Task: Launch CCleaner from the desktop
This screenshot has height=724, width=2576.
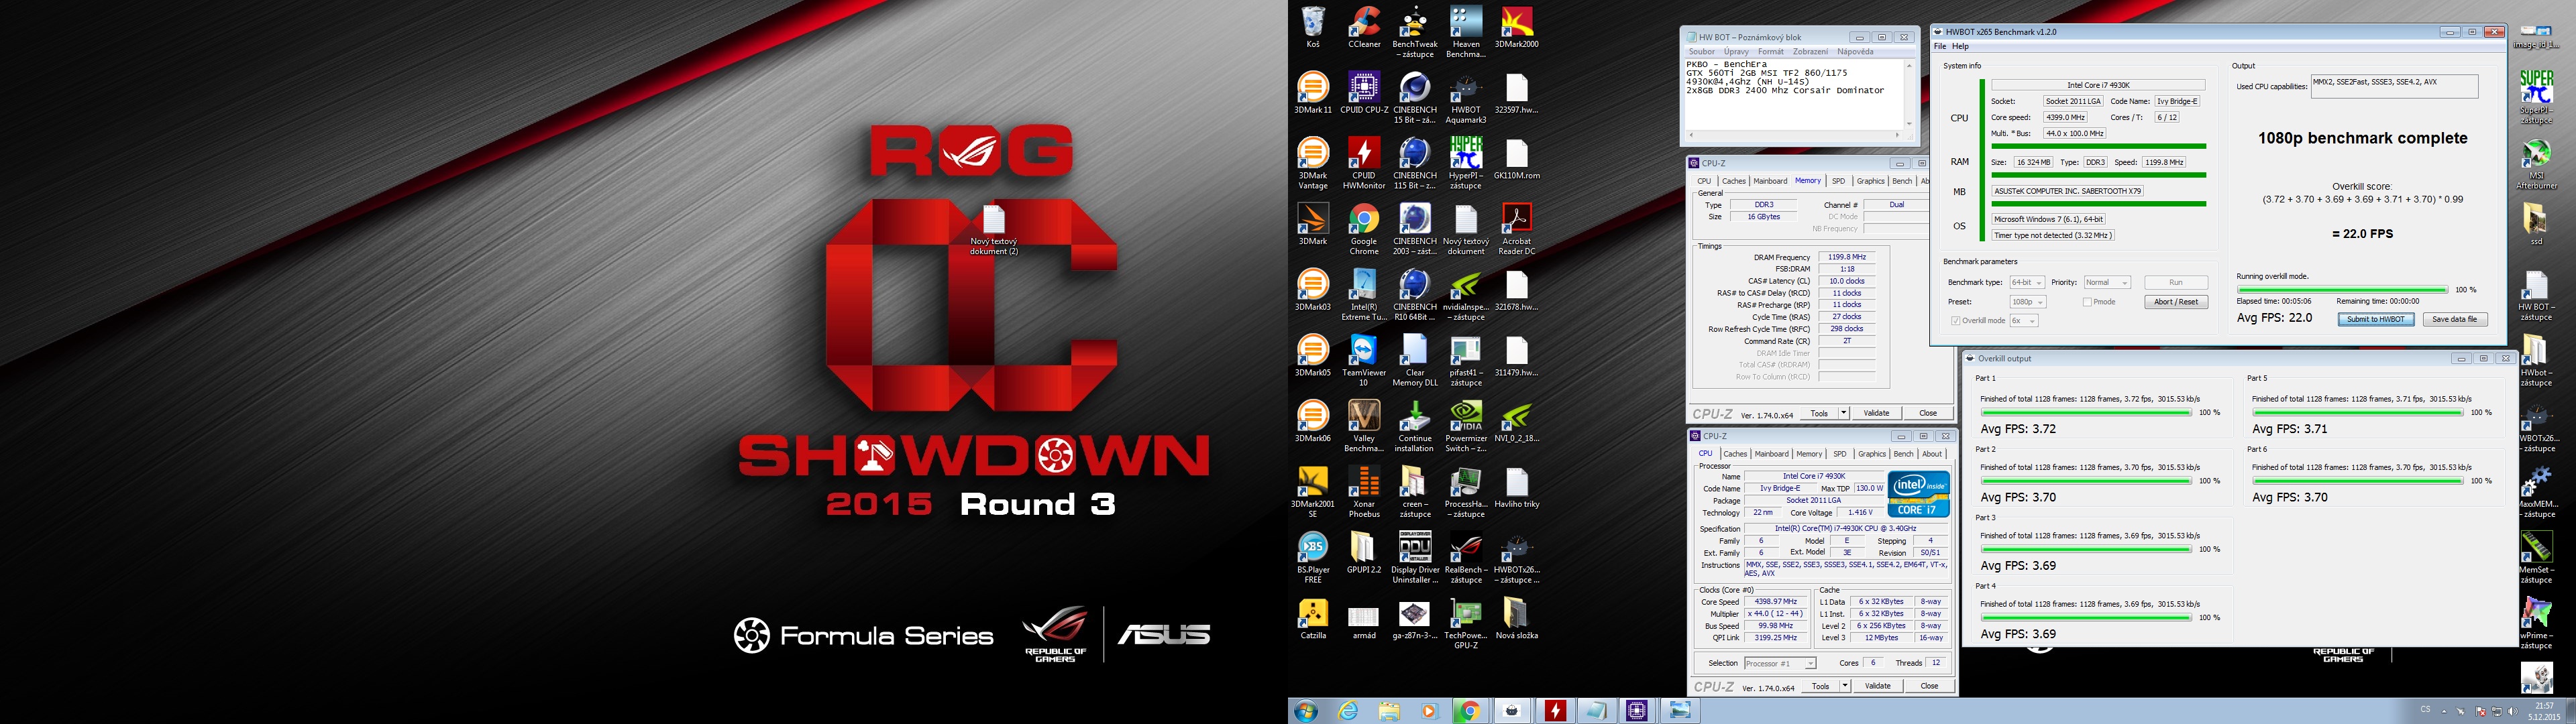Action: pyautogui.click(x=1364, y=27)
